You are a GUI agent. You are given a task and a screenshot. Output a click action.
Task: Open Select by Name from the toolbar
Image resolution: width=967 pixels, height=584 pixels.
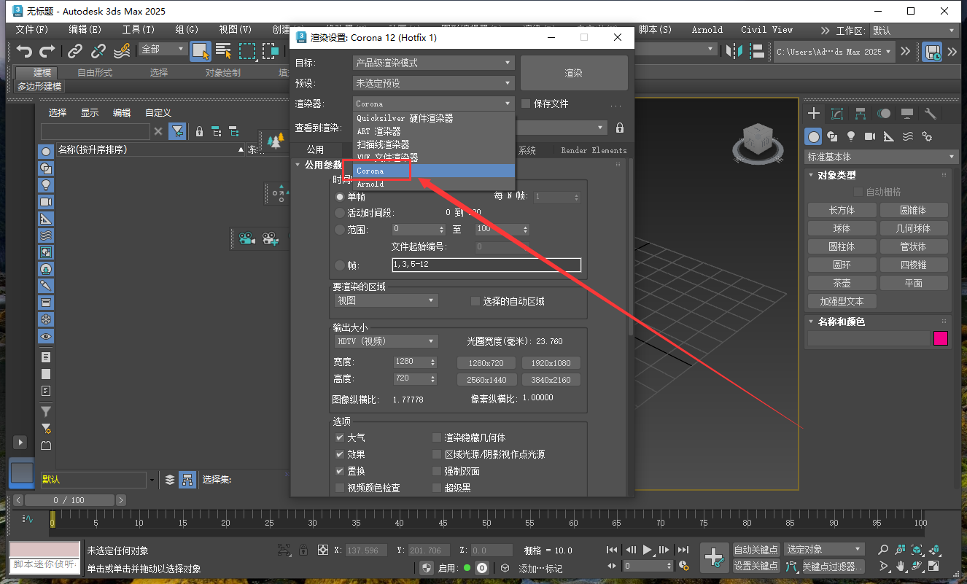pos(223,51)
